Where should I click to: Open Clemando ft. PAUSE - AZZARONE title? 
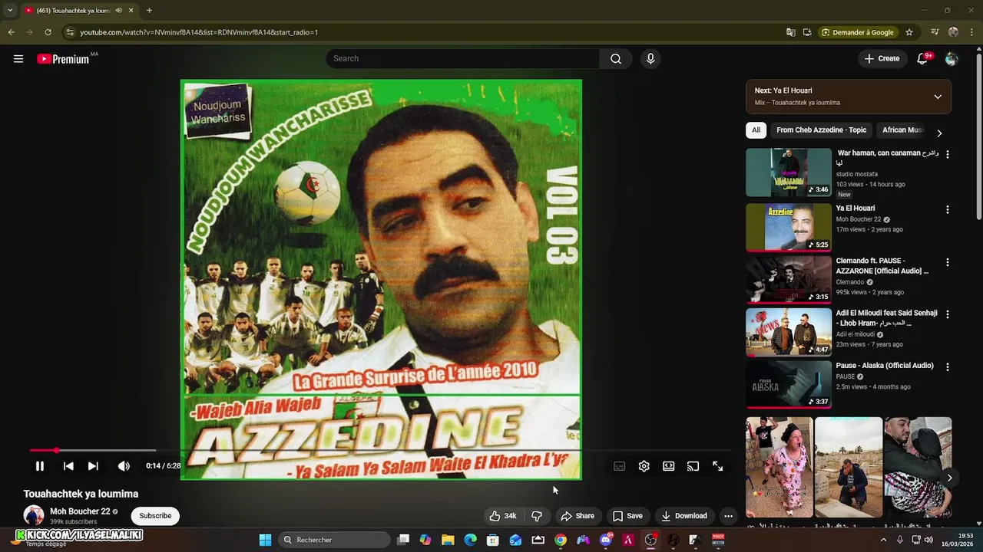pos(882,266)
